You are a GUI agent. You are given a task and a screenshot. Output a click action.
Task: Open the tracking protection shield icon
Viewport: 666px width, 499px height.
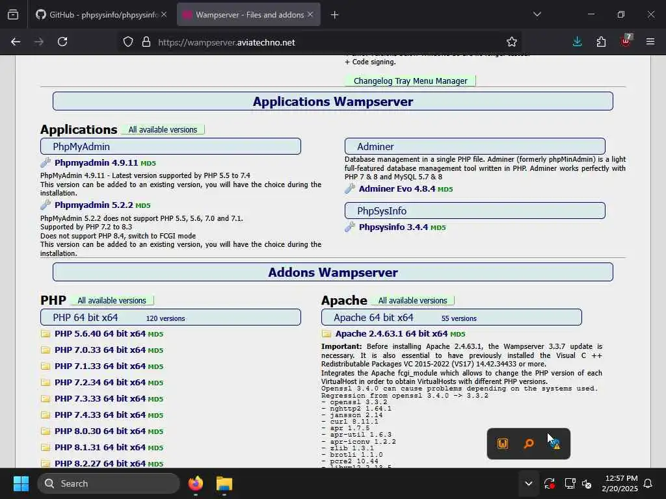128,42
